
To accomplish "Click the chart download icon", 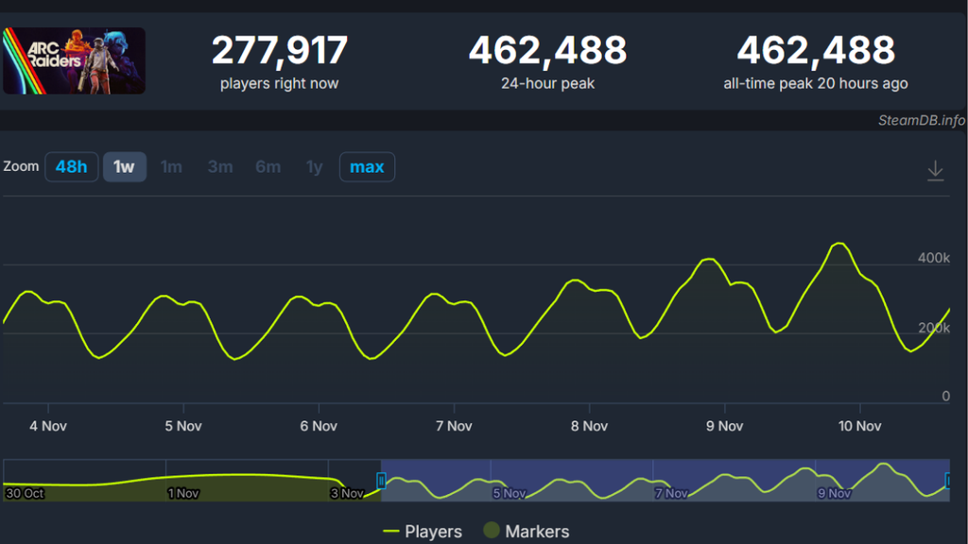I will click(x=935, y=171).
